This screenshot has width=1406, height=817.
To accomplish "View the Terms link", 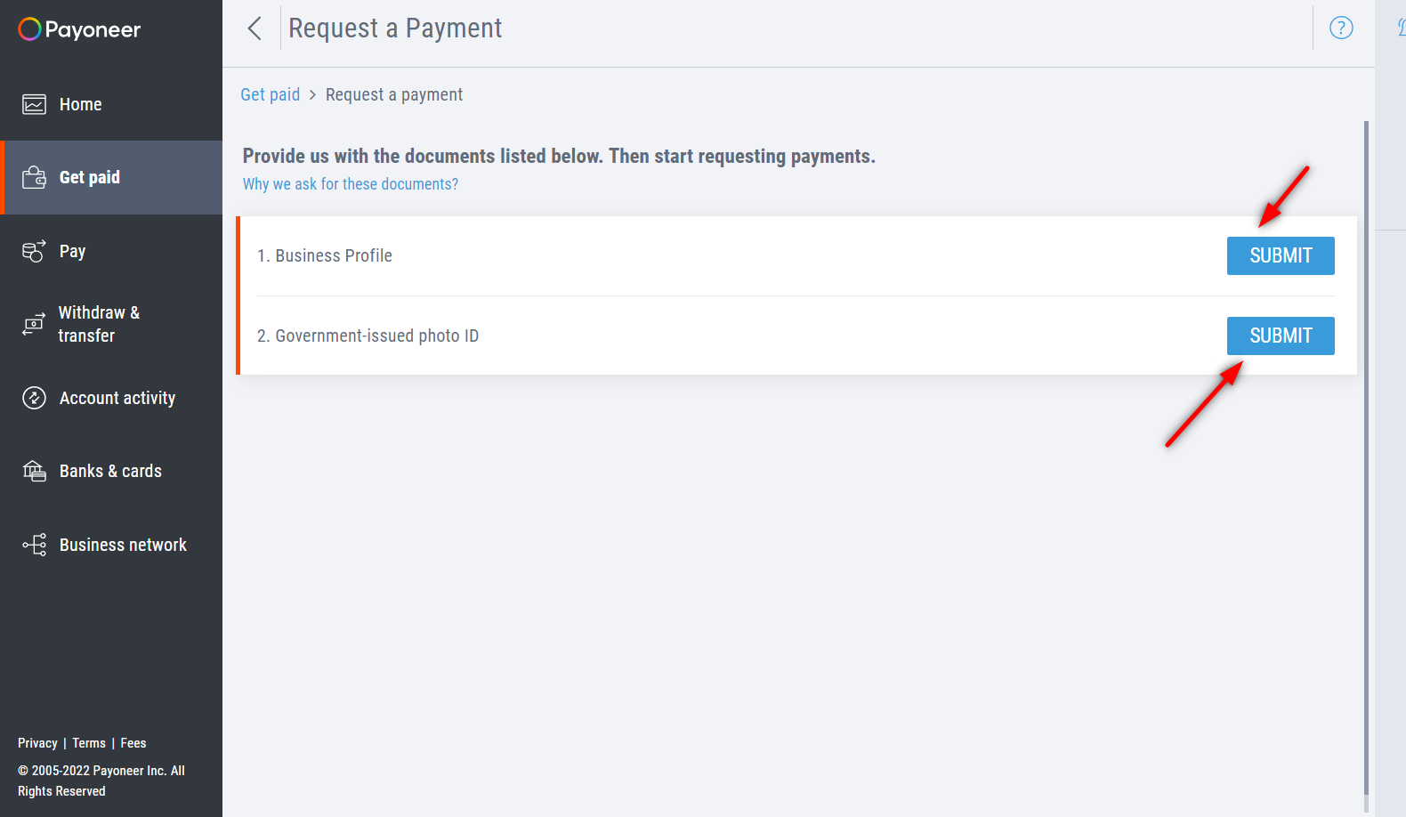I will click(88, 742).
